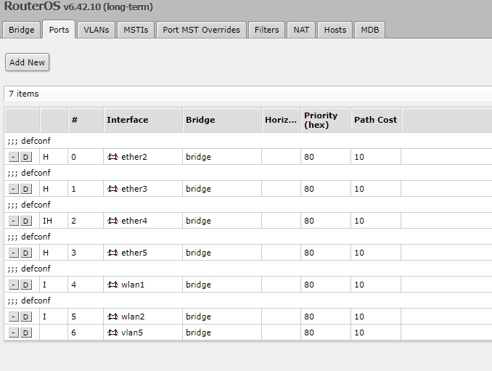Disable wlan2 port using D button

[x=26, y=317]
